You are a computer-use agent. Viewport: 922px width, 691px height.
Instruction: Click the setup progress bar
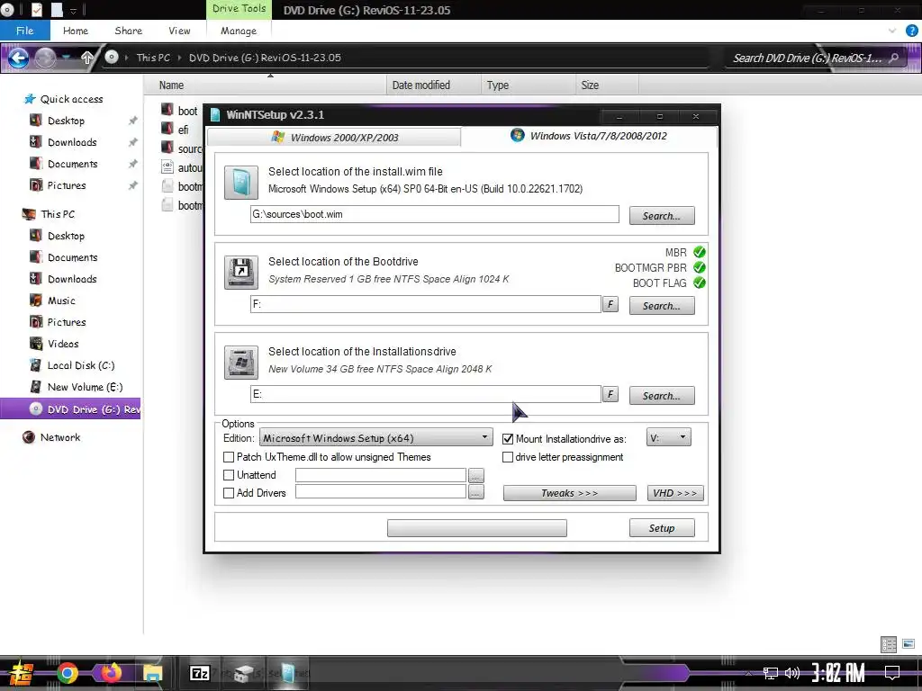[477, 527]
